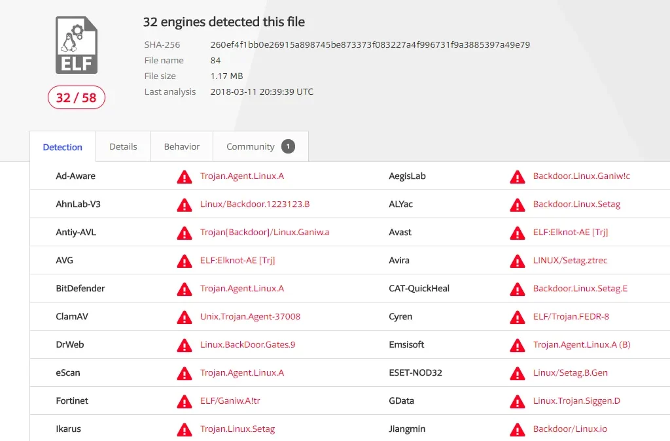Click the Backdoor.Linux.Setag.E detection
Screen dimensions: 670x441
[x=580, y=289]
